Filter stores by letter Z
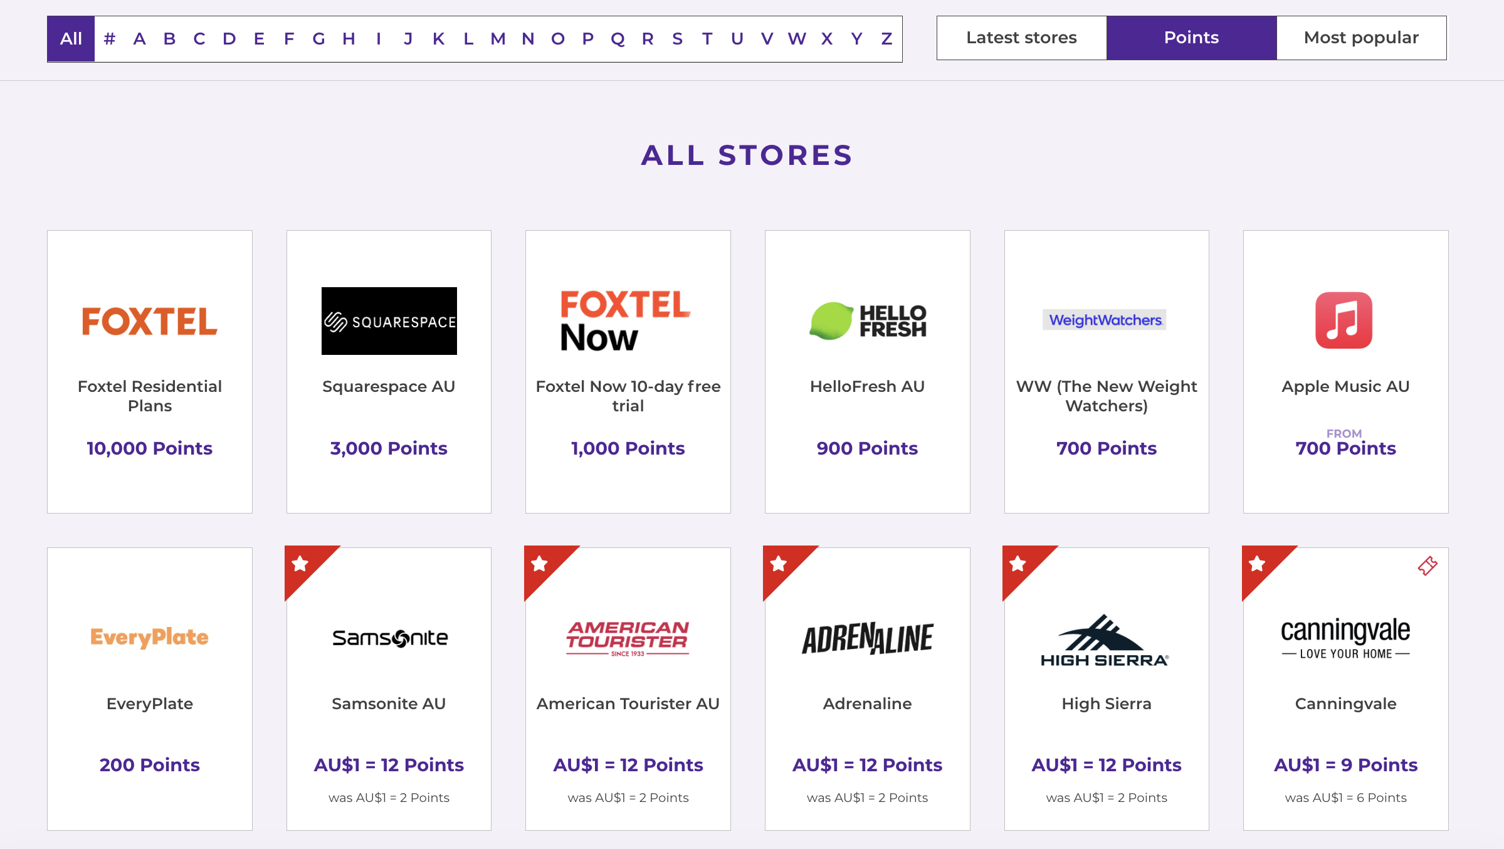 pos(886,39)
